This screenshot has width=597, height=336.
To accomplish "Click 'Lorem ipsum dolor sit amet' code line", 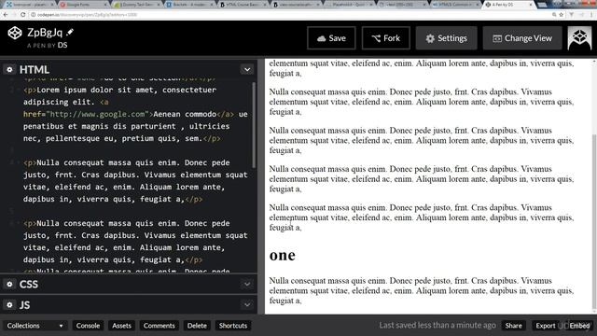I will pyautogui.click(x=119, y=90).
